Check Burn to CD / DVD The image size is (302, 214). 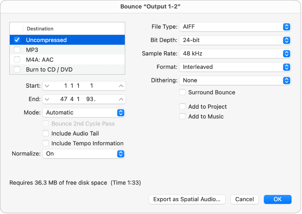(17, 69)
